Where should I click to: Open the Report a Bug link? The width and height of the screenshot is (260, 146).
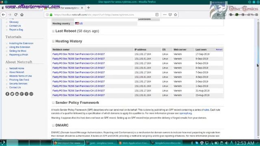(x=16, y=30)
